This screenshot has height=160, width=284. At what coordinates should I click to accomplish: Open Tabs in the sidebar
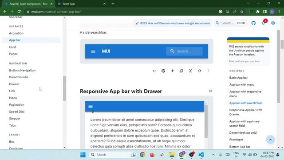12,125
